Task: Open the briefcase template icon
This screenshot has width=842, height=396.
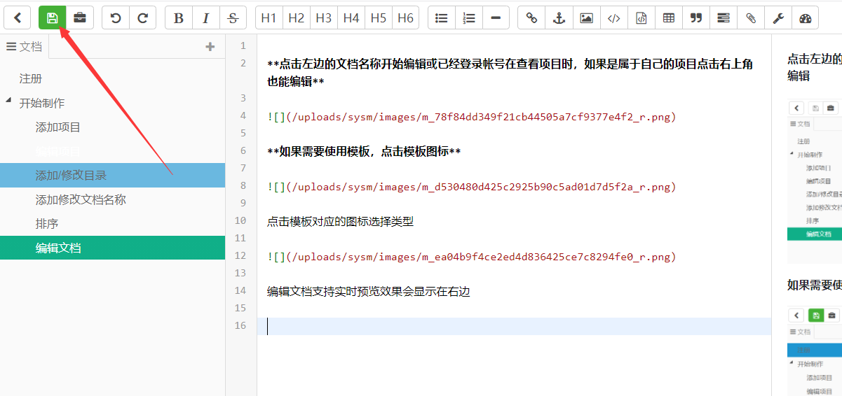Action: (80, 18)
